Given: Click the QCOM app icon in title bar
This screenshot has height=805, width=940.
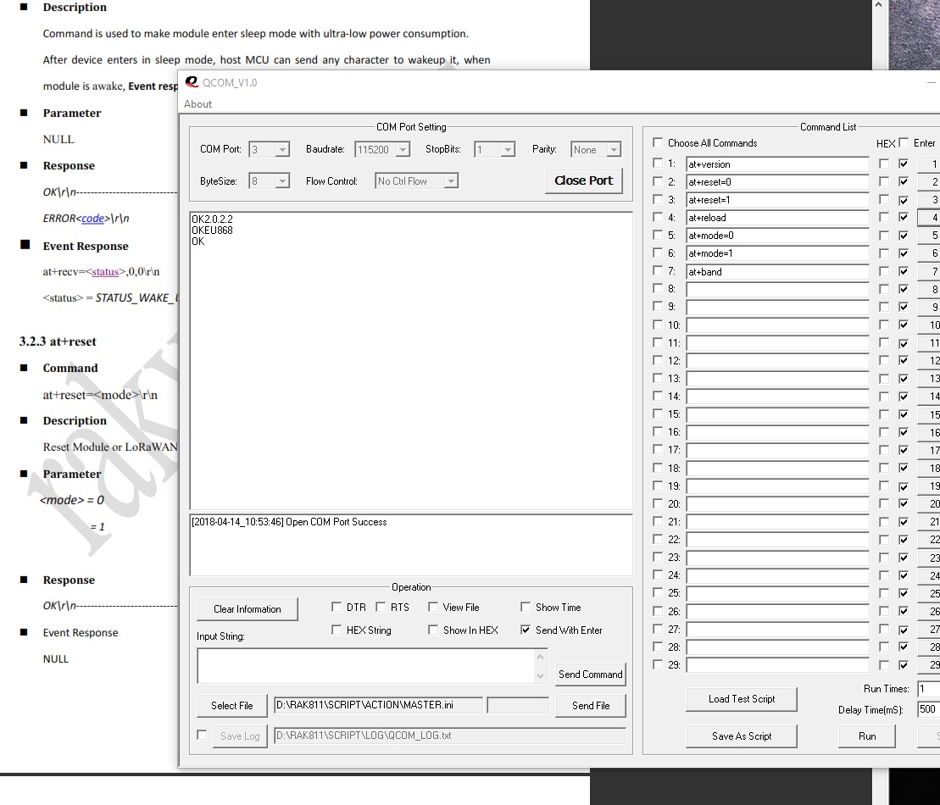Looking at the screenshot, I should click(192, 83).
